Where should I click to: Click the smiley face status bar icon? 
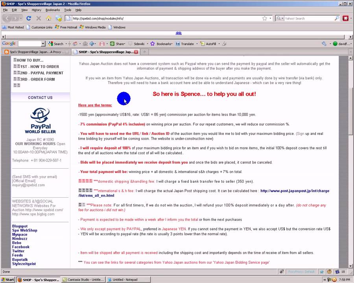click(329, 272)
